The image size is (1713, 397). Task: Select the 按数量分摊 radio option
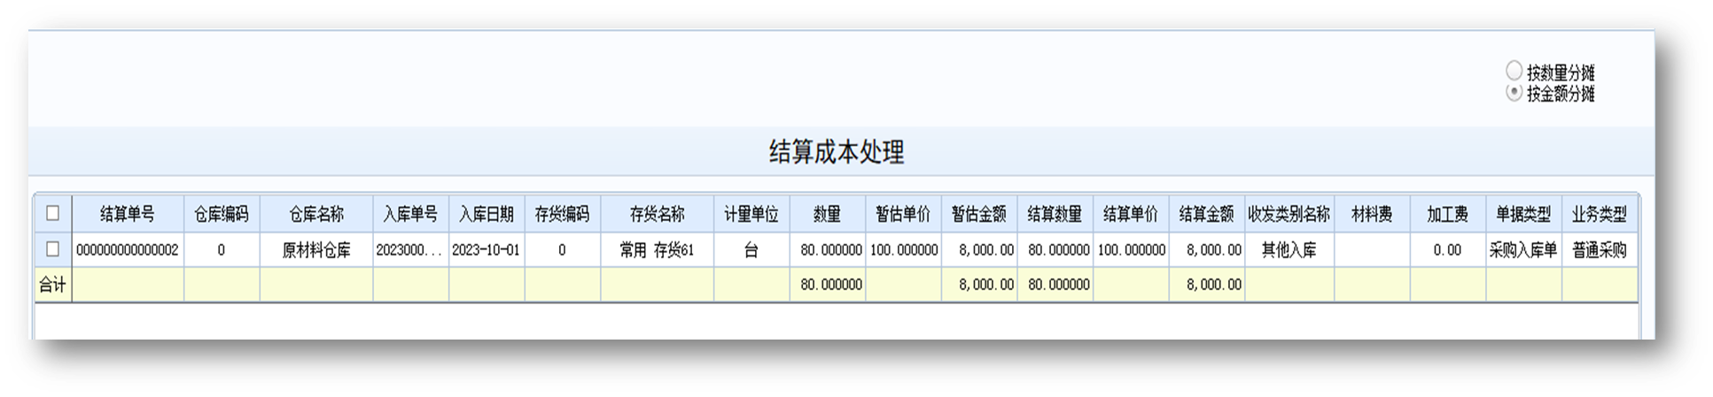1514,71
